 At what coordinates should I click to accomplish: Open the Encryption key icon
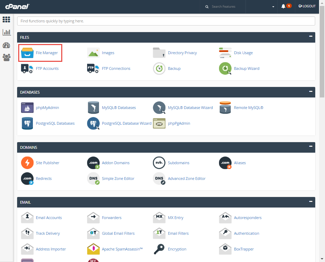(x=159, y=249)
